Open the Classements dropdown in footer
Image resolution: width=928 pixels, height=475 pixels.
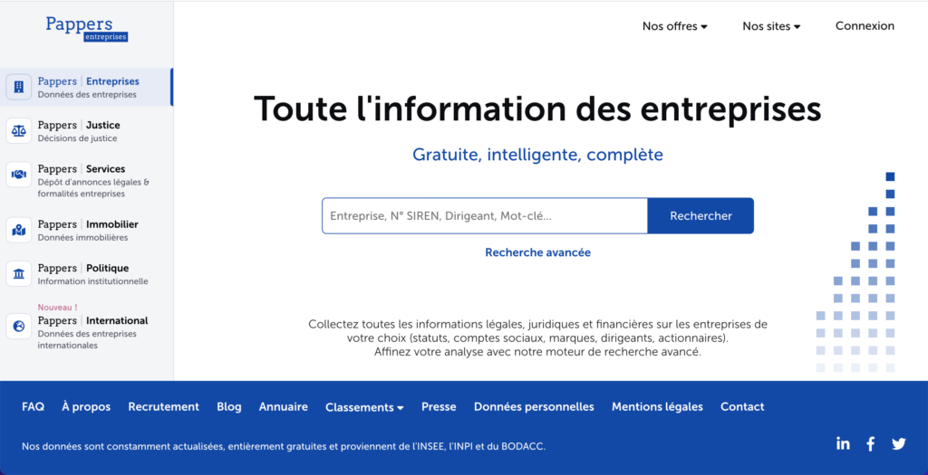[364, 407]
